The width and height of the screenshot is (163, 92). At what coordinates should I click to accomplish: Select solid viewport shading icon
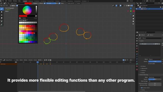pyautogui.click(x=128, y=6)
